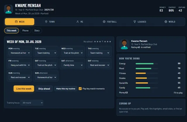Open the SUN afternoon activity dropdown
This screenshot has width=187, height=122.
coord(46,77)
